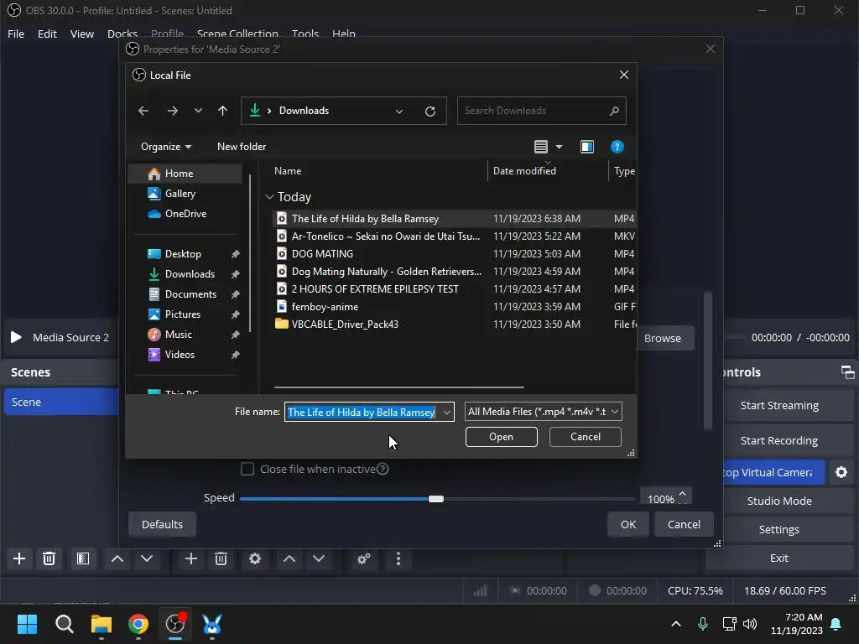Show help for Close file when inactive
859x644 pixels.
pyautogui.click(x=383, y=470)
